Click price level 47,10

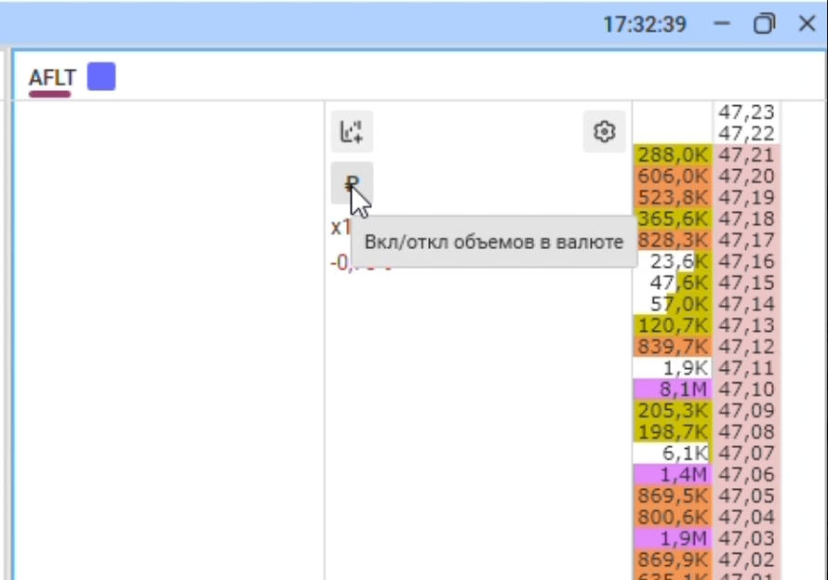point(746,389)
